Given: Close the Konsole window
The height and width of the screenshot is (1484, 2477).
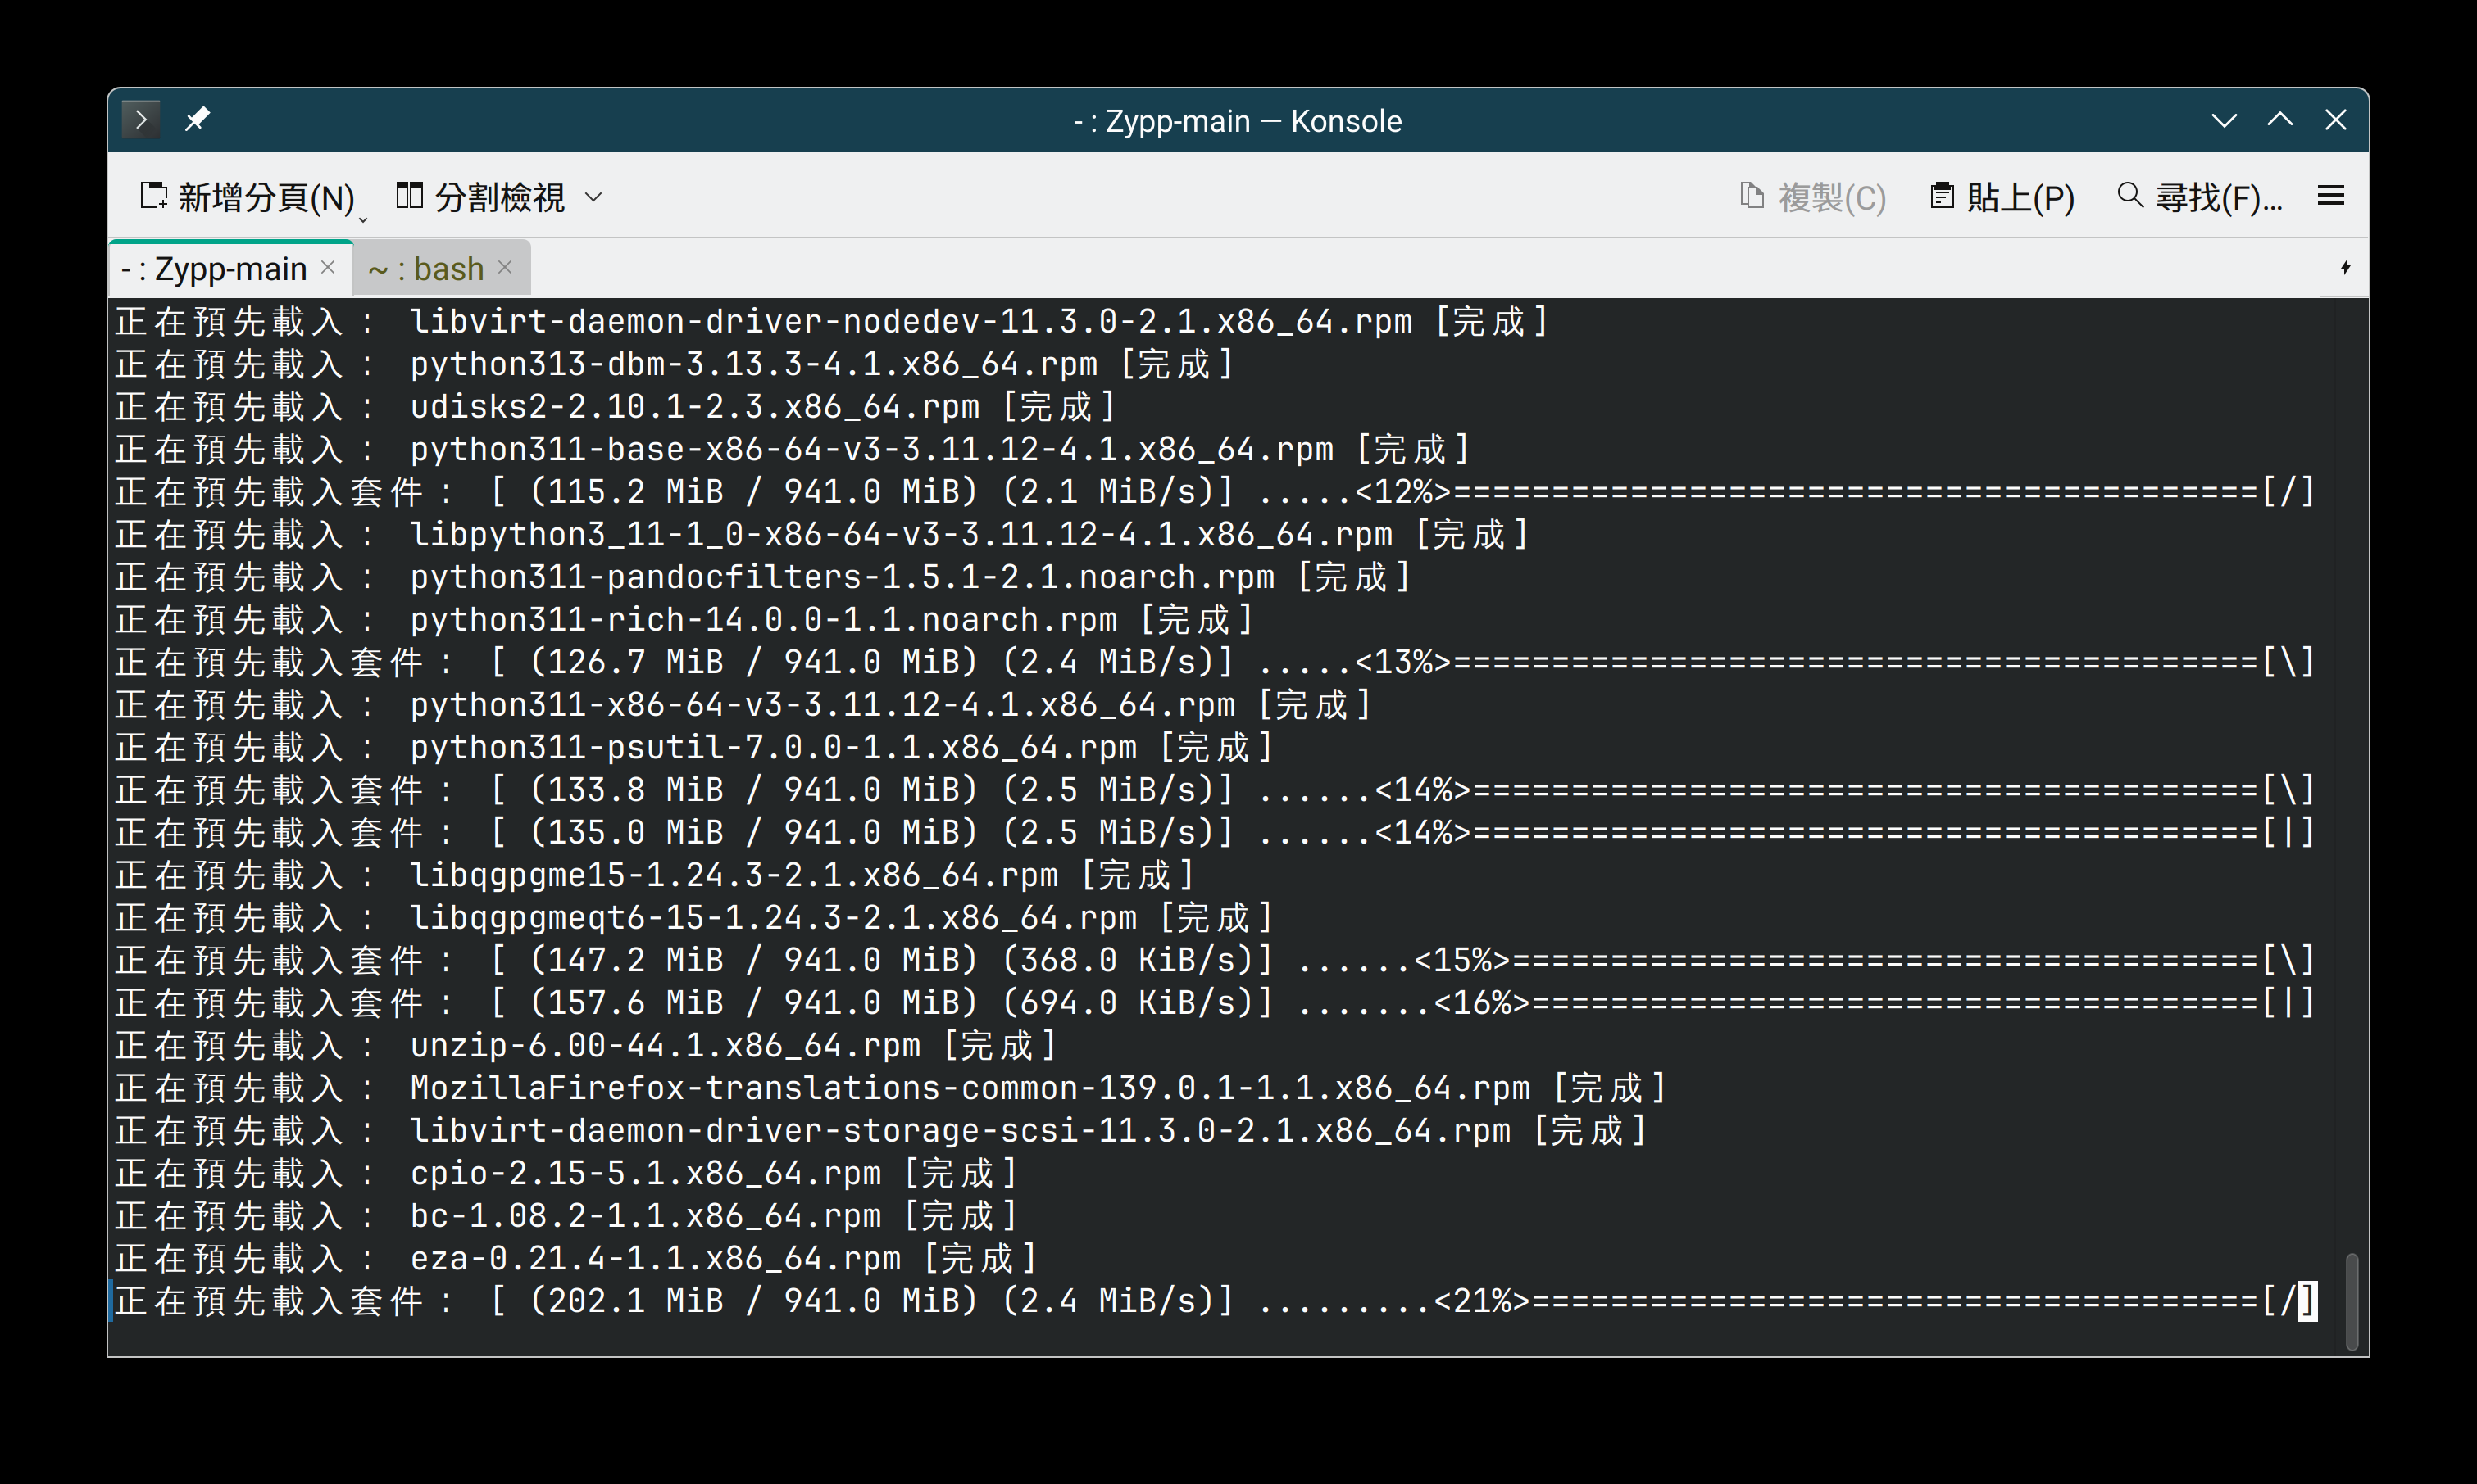Looking at the screenshot, I should pos(2336,120).
